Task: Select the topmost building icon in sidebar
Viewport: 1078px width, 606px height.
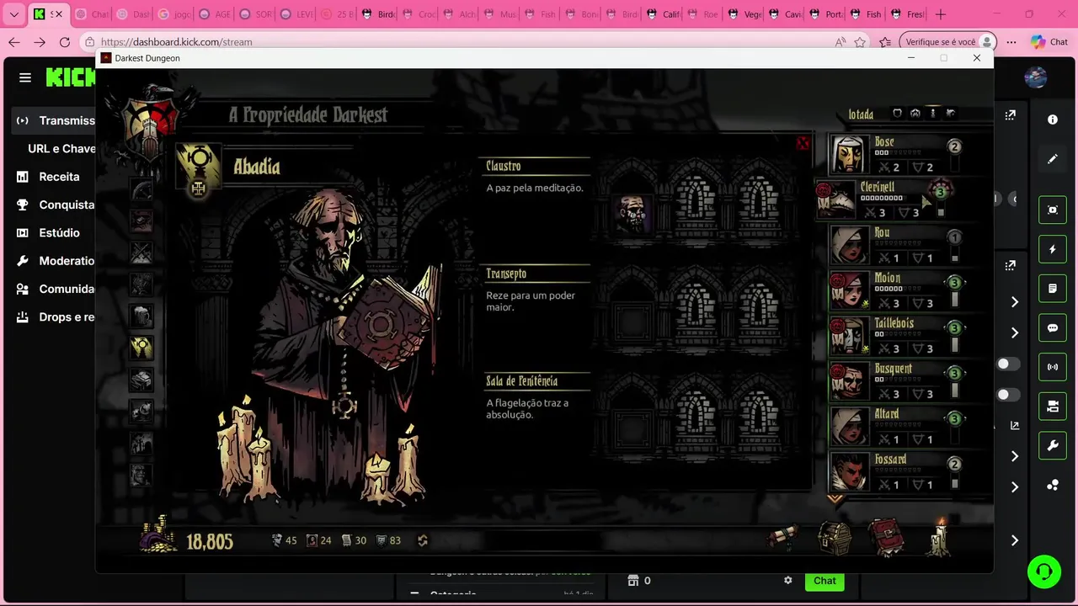Action: coord(141,189)
